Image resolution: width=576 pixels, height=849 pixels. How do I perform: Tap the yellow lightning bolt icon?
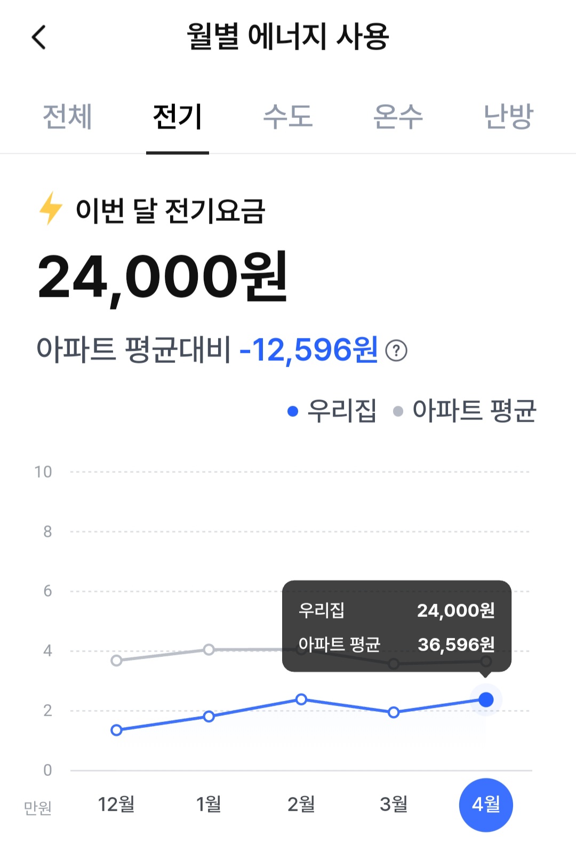point(51,209)
